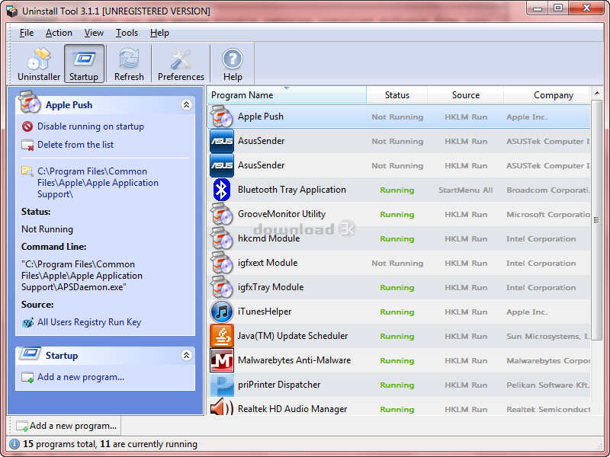Click Delete from the list link
Screen dimensions: 610x457
(x=75, y=145)
